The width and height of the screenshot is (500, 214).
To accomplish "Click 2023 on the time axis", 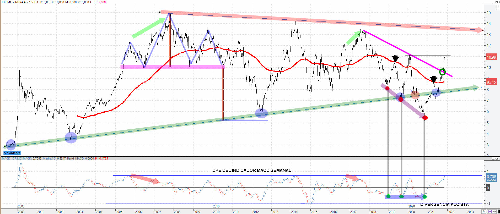I will point(470,212).
